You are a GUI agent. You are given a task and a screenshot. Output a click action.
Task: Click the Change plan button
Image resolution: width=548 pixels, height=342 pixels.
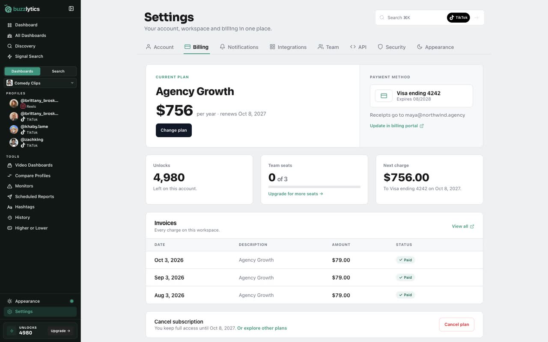174,130
